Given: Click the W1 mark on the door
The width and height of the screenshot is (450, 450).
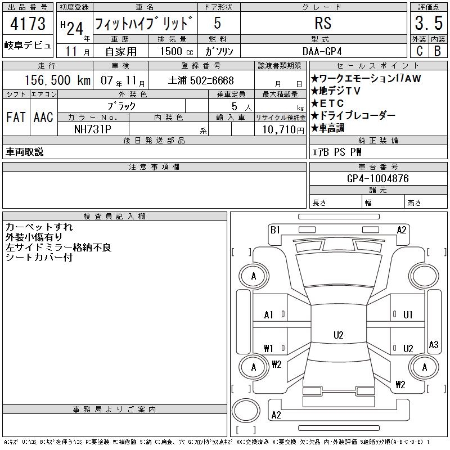Looking at the screenshot, I should 269,348.
